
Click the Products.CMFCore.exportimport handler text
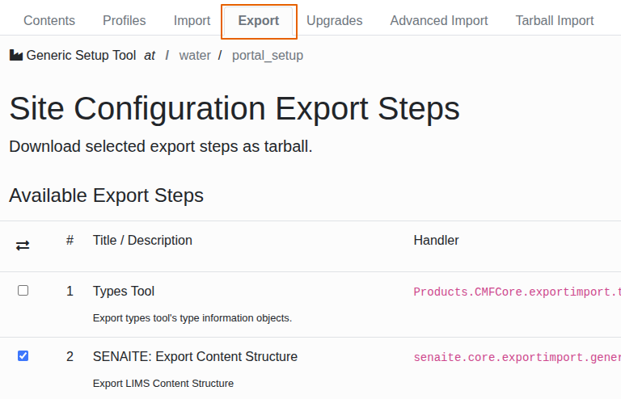517,292
